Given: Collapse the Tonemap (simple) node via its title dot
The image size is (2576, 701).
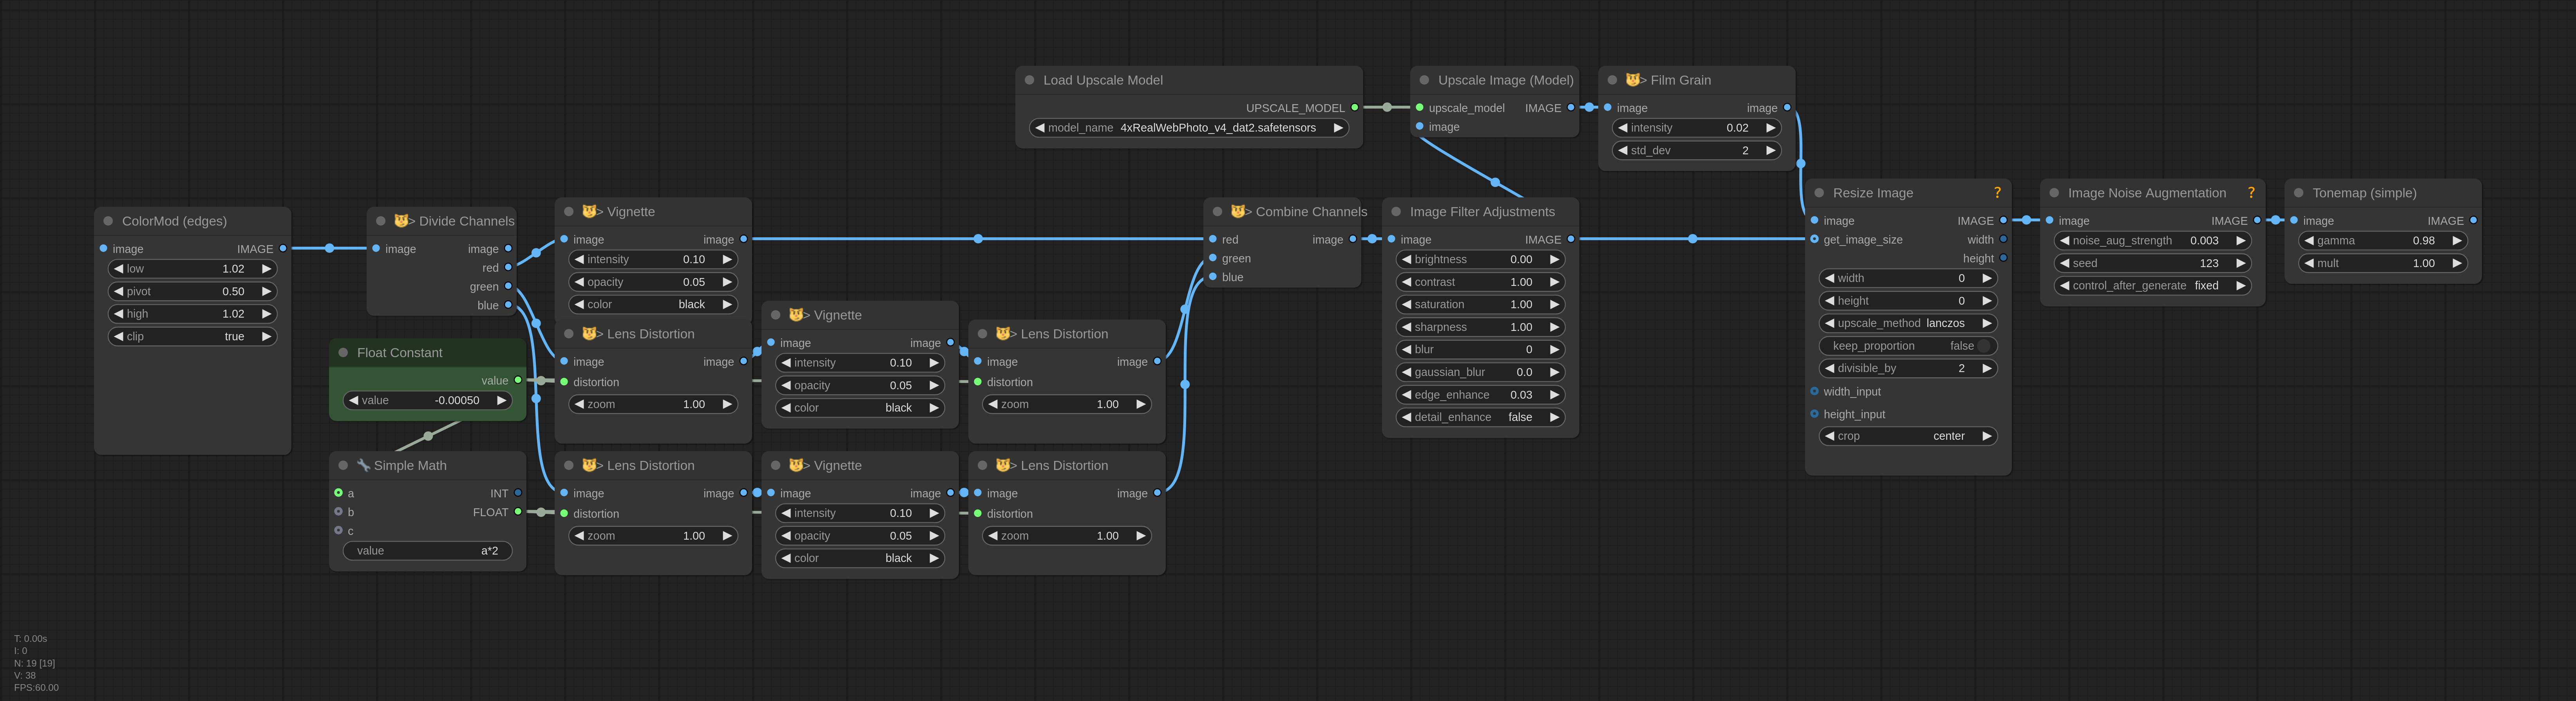Looking at the screenshot, I should [2298, 193].
